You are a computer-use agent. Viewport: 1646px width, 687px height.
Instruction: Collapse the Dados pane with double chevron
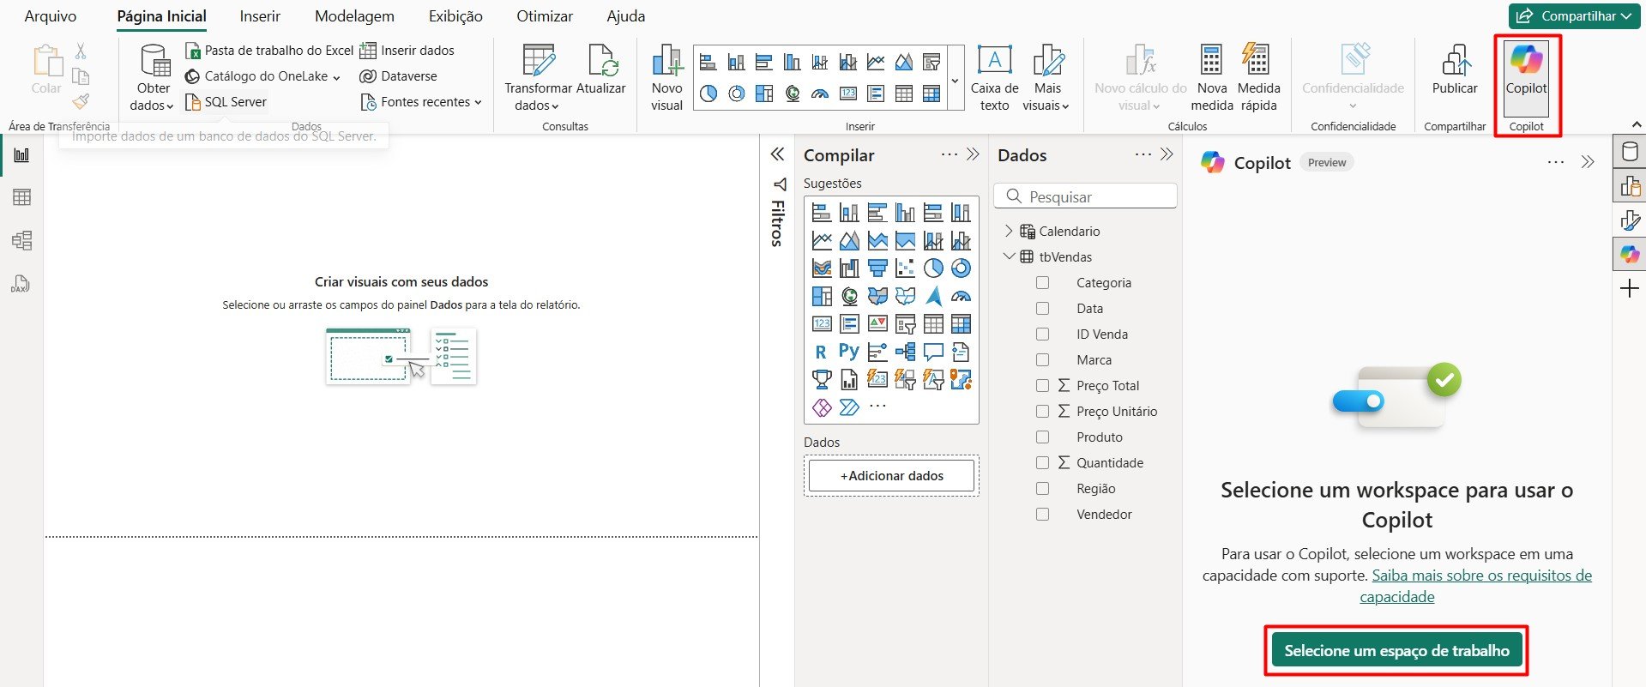pyautogui.click(x=1167, y=154)
